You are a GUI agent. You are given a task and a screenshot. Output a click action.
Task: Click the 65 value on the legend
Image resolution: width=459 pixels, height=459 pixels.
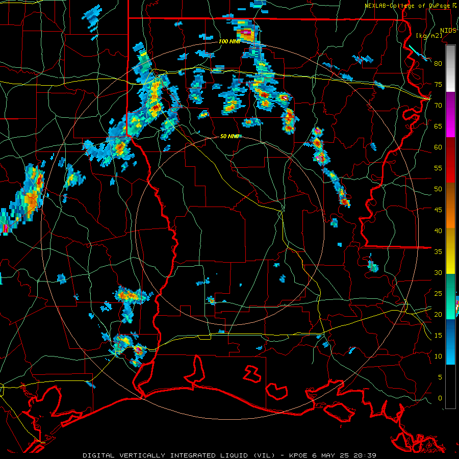[x=438, y=126]
